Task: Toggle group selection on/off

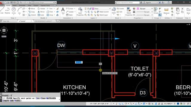Action: tap(160, 15)
